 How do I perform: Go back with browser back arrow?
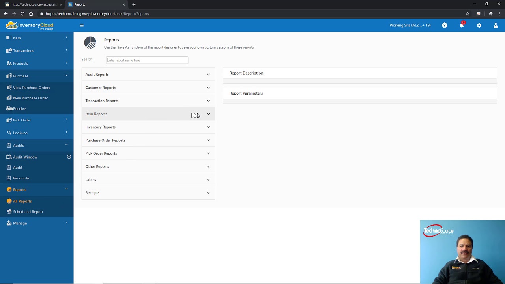(x=6, y=13)
